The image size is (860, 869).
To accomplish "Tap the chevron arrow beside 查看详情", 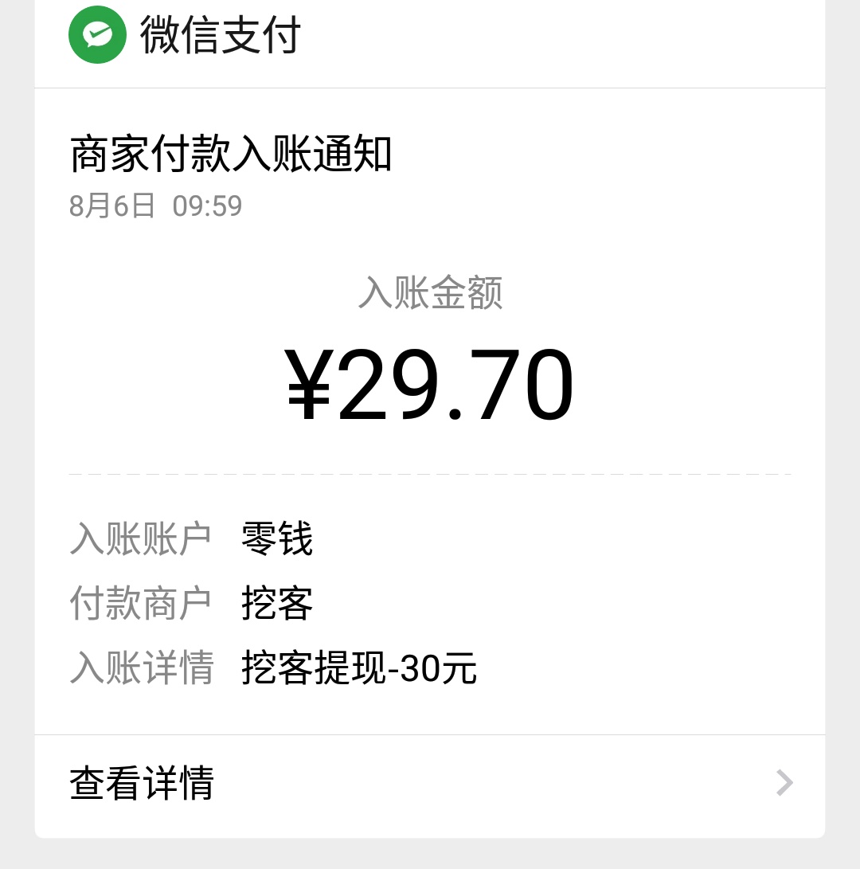I will (x=784, y=783).
